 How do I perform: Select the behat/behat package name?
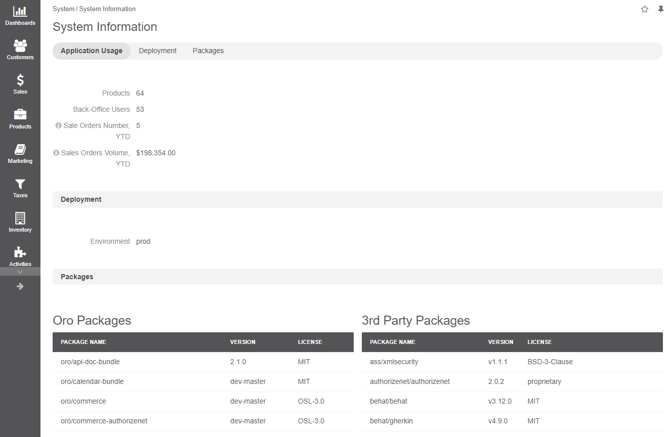pos(389,401)
